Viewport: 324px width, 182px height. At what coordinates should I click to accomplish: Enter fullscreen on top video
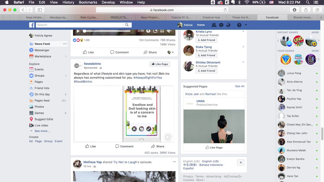point(162,31)
